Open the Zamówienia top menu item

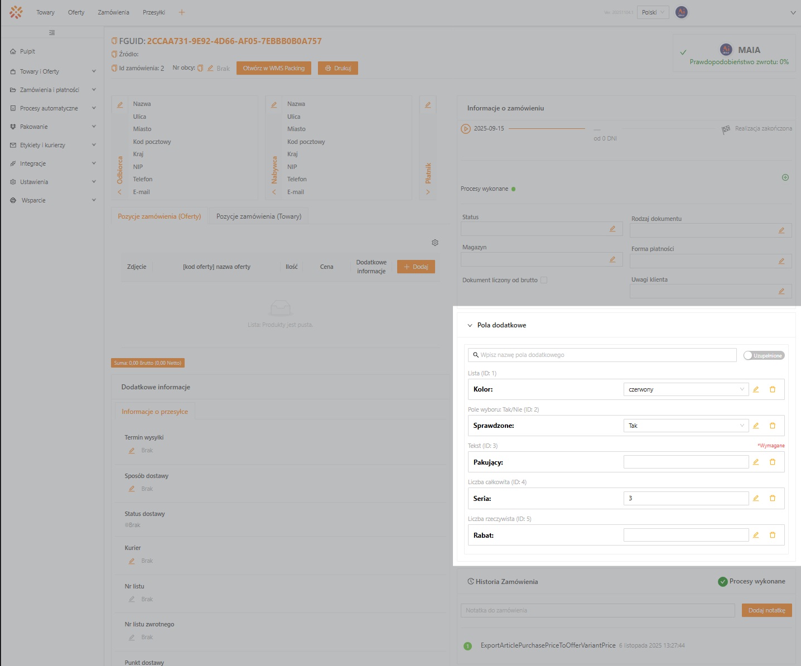point(113,12)
